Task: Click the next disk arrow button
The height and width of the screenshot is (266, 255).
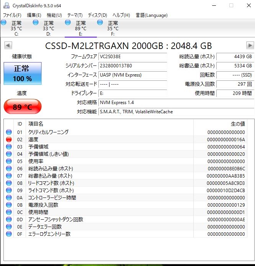Action: tap(250, 45)
